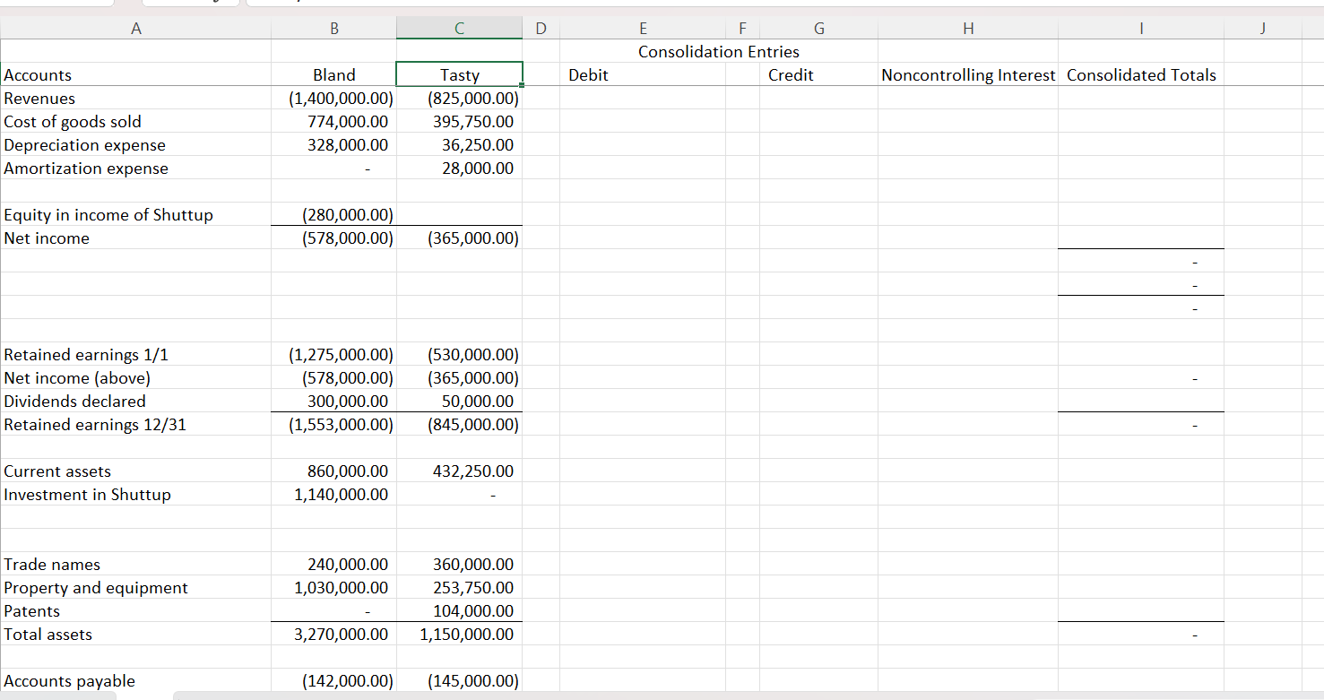Select Tasty dividends 50,000.00 cell
The image size is (1324, 700).
click(460, 402)
